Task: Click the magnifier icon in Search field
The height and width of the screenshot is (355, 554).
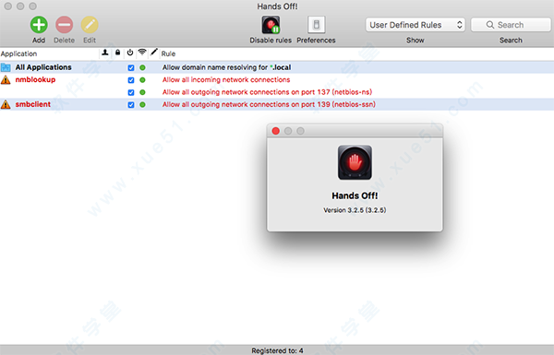Action: pos(490,25)
